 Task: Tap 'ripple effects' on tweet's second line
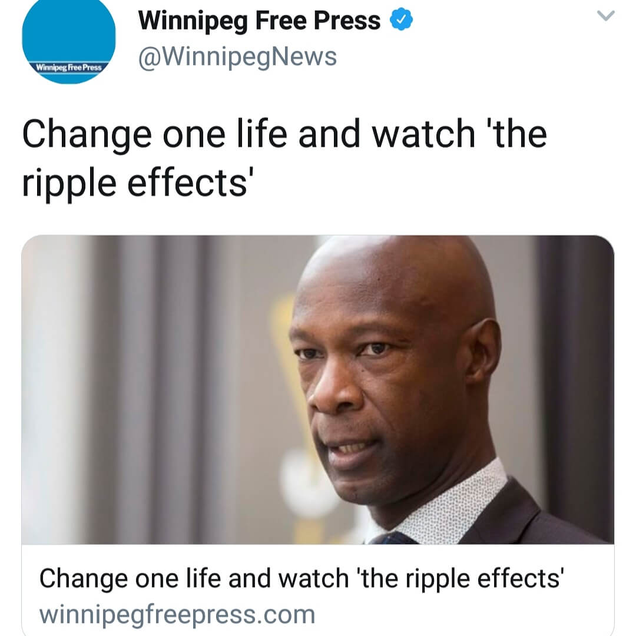point(135,184)
